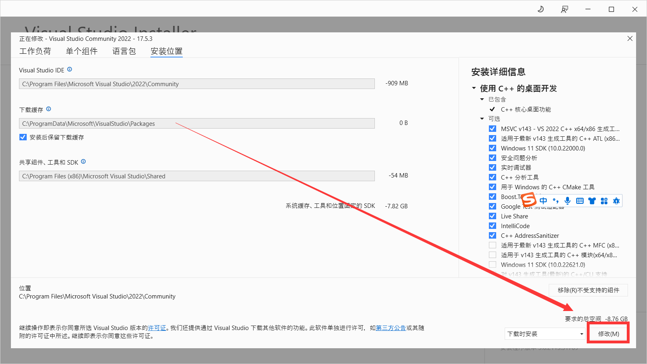The height and width of the screenshot is (364, 647).
Task: Toggle dark theme moon icon in title bar
Action: pyautogui.click(x=541, y=9)
